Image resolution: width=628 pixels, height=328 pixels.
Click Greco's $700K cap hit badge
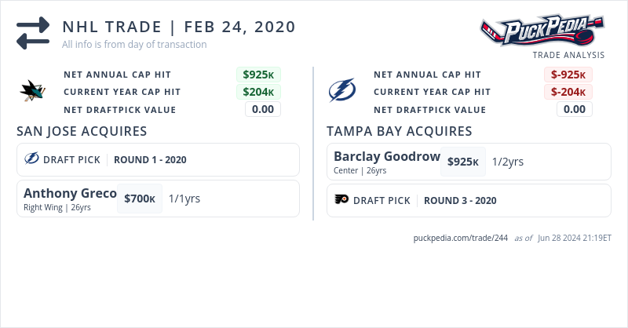140,199
